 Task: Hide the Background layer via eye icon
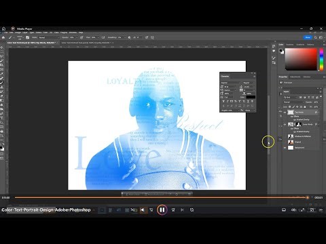click(x=285, y=148)
